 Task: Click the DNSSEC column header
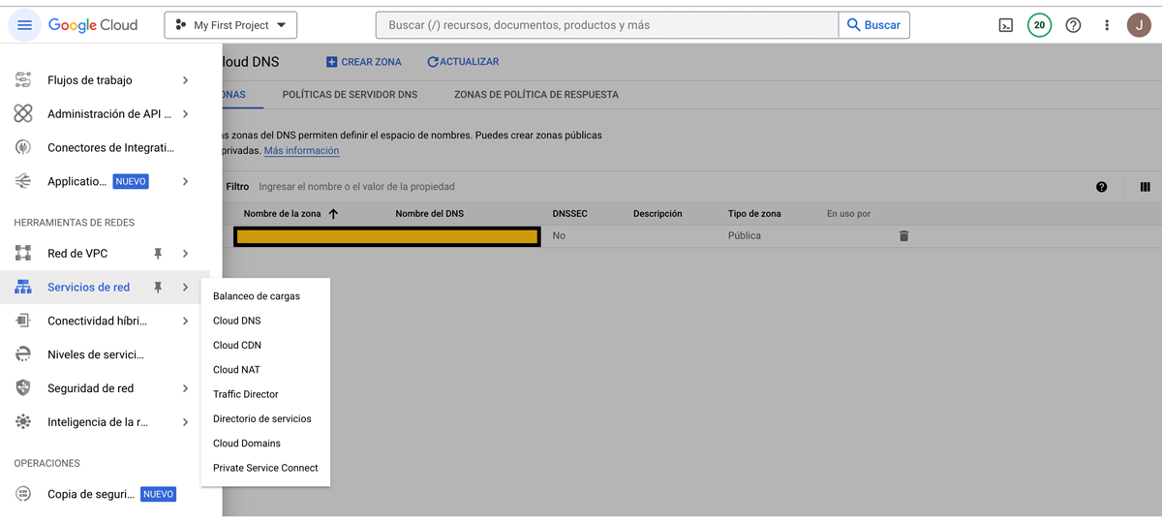click(570, 214)
